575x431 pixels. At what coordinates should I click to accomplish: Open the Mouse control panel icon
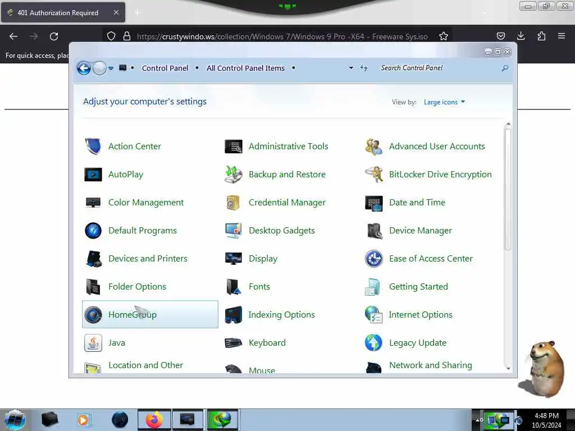coord(233,368)
